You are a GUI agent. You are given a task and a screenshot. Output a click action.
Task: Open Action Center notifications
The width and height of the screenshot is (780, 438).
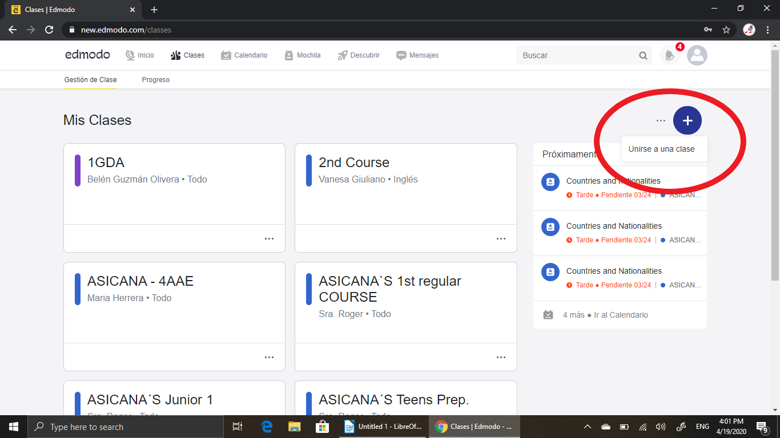pos(762,427)
